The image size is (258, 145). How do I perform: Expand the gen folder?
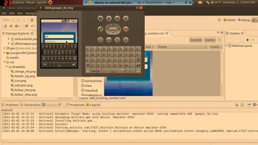(4, 48)
